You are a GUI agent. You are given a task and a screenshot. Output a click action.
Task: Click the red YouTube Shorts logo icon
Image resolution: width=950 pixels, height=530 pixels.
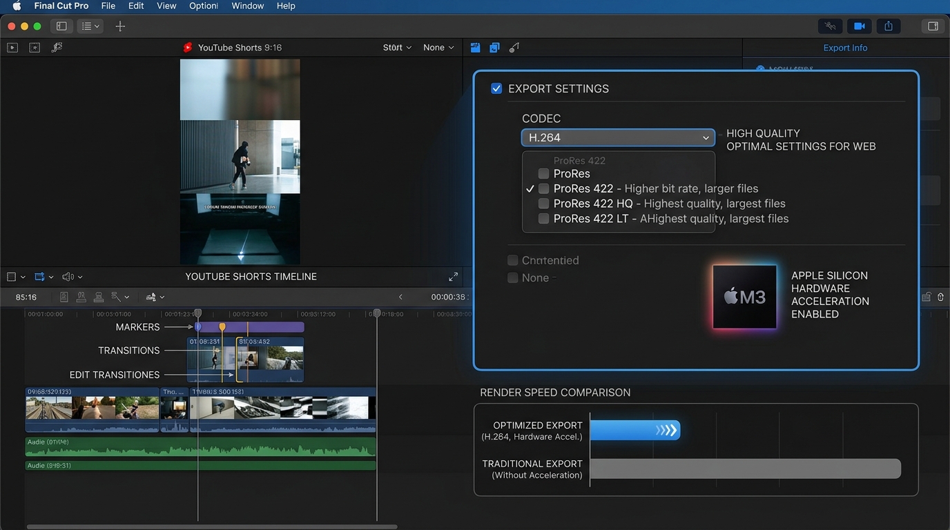coord(187,48)
